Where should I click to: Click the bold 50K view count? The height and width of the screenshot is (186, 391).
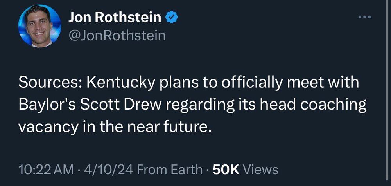click(x=225, y=170)
